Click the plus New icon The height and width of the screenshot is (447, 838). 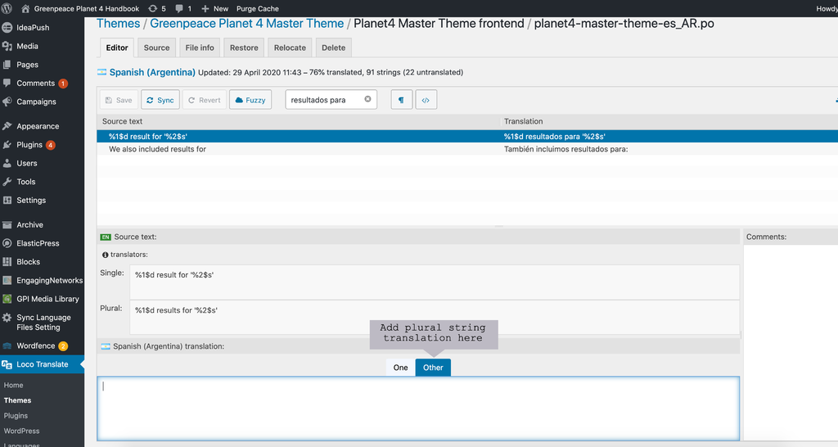[x=205, y=8]
